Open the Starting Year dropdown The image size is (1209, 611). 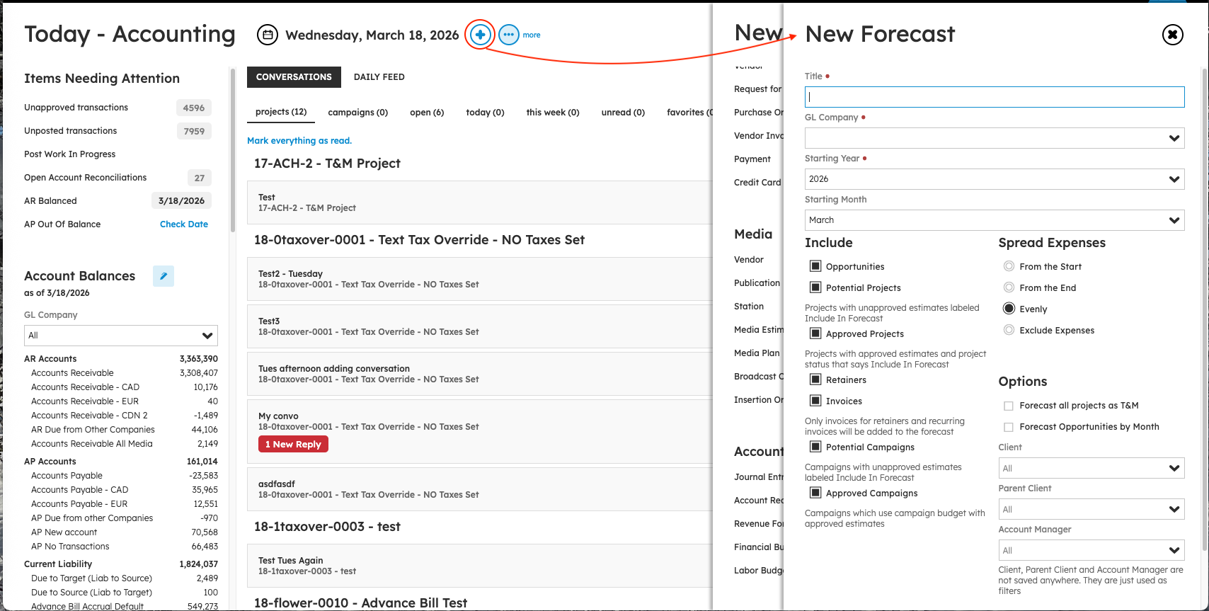pyautogui.click(x=995, y=179)
